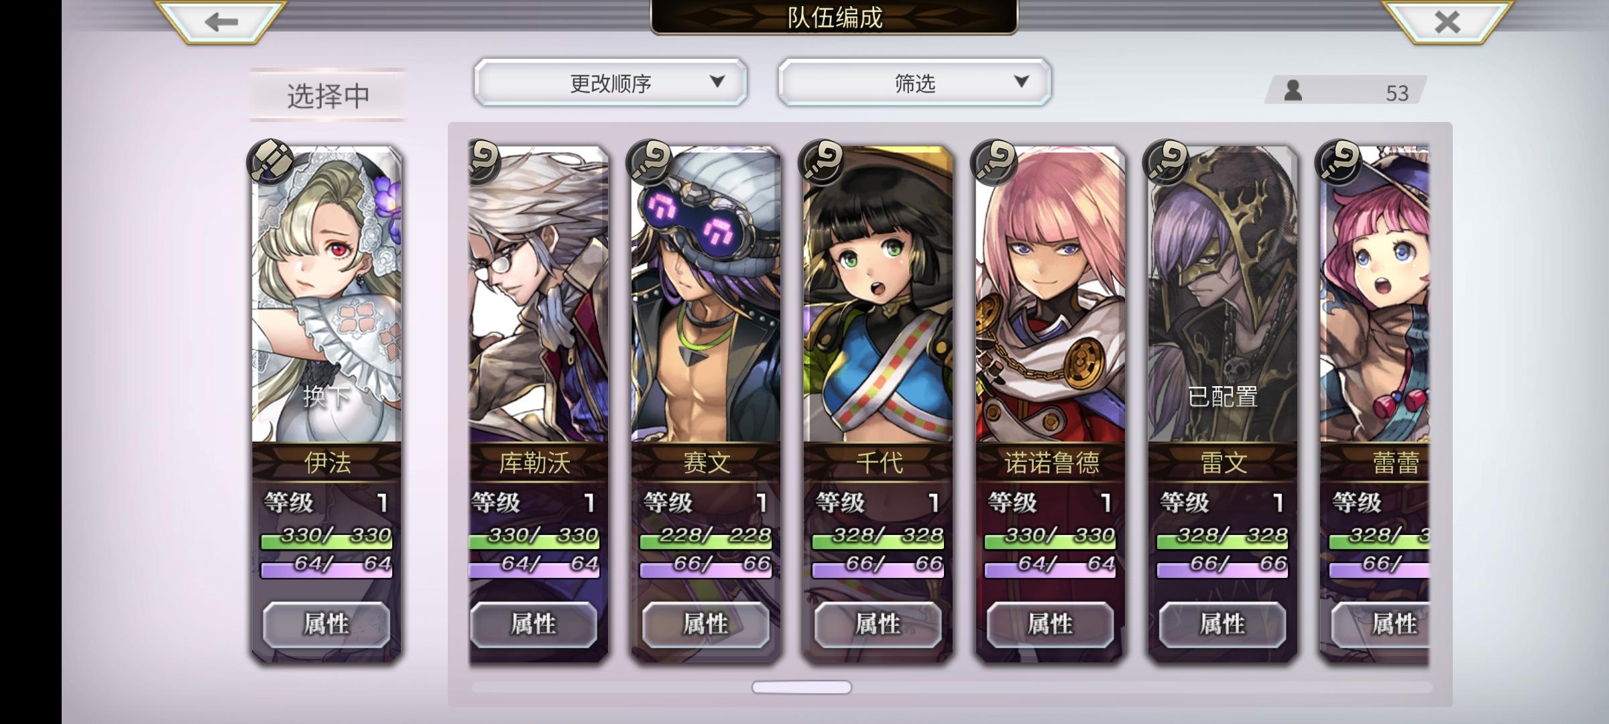The image size is (1609, 724).
Task: Select the 赛文 character card
Action: pyautogui.click(x=706, y=404)
